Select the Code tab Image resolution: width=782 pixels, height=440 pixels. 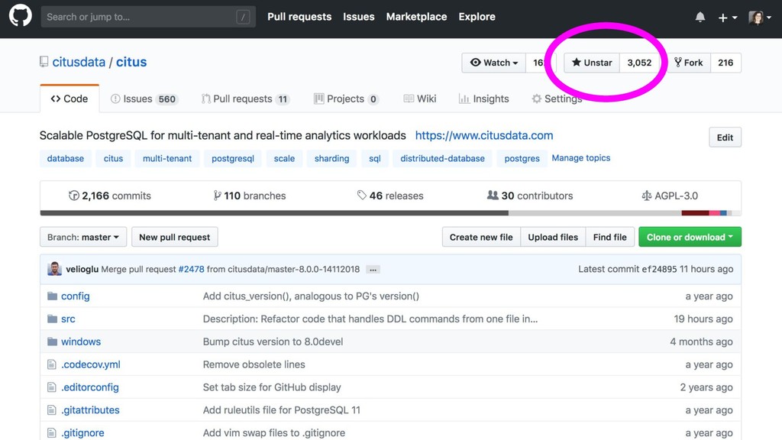click(69, 99)
